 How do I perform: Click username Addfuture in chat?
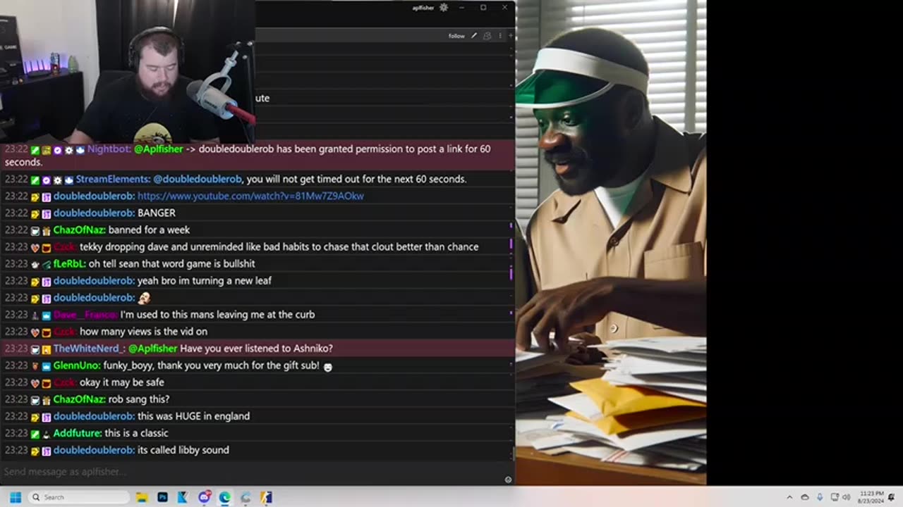point(78,433)
